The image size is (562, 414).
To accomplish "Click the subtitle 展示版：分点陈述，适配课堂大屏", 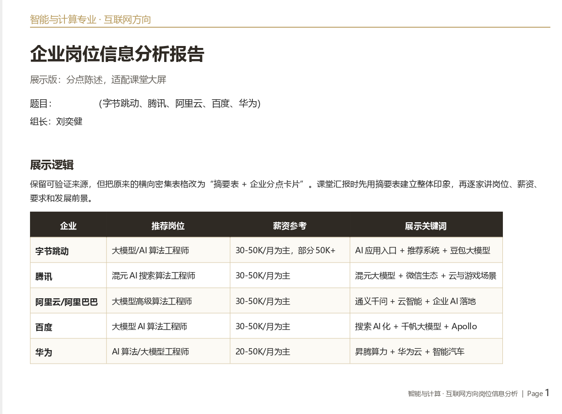I will pyautogui.click(x=98, y=79).
